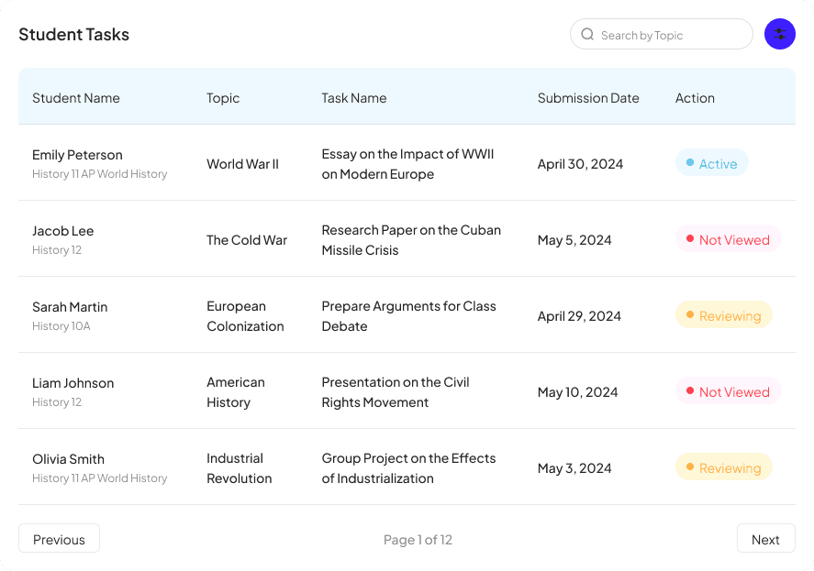This screenshot has width=814, height=571.
Task: Click Liam Johnson's Not Viewed badge
Action: [x=729, y=392]
